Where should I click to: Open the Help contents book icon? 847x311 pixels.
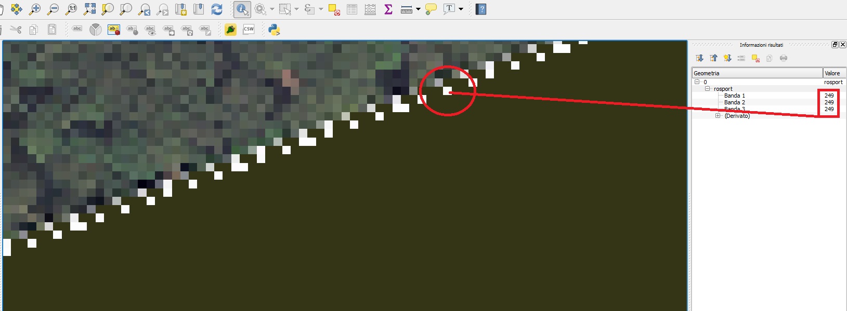(x=481, y=9)
